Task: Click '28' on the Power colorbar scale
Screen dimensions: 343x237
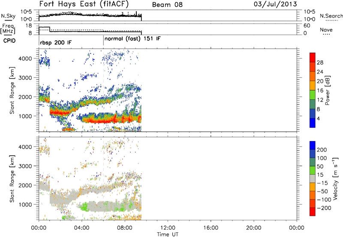Action: pyautogui.click(x=320, y=62)
